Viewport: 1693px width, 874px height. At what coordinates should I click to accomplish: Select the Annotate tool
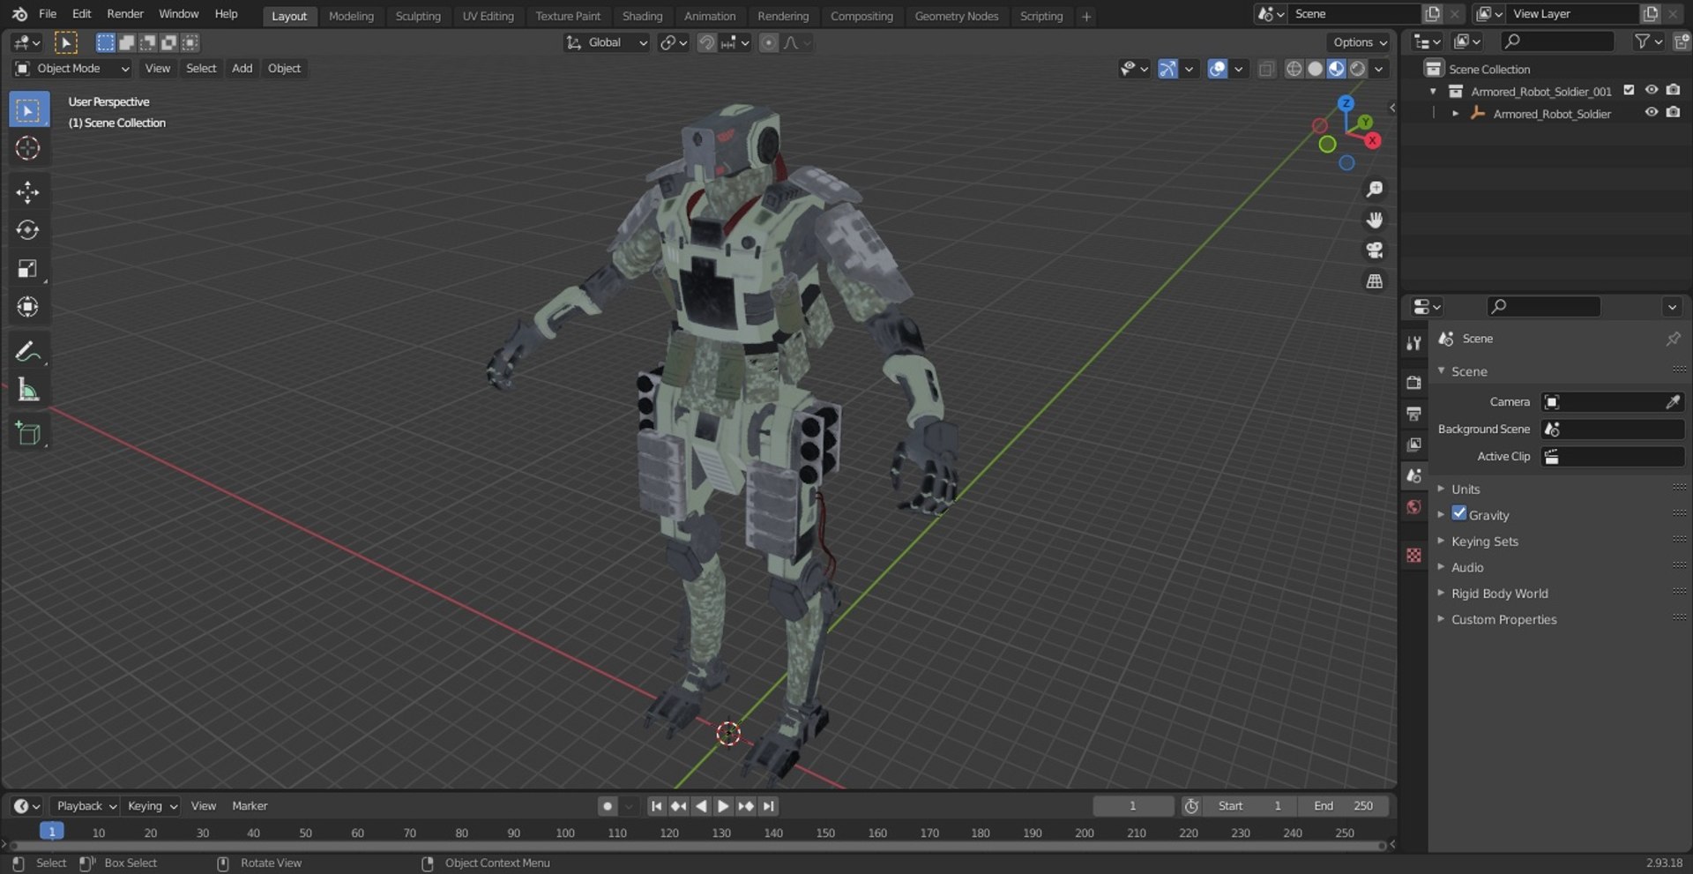point(28,351)
